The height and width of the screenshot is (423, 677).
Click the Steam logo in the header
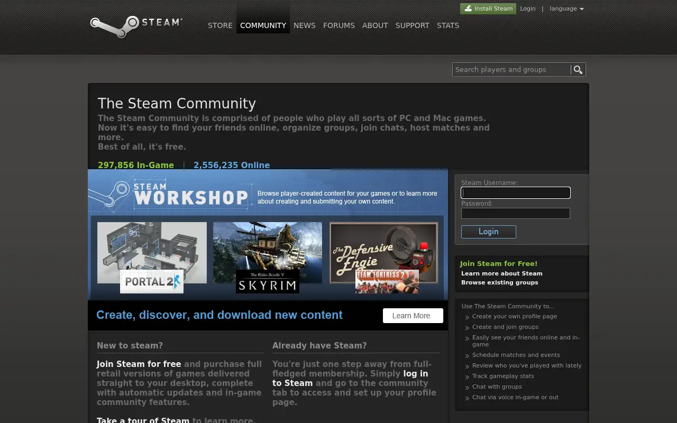(136, 26)
